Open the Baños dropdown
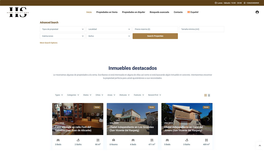 pyautogui.click(x=109, y=36)
